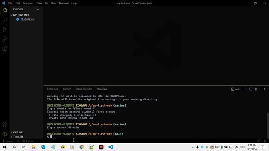Image resolution: width=269 pixels, height=151 pixels.
Task: Open the Accounts menu icon
Action: 5,125
